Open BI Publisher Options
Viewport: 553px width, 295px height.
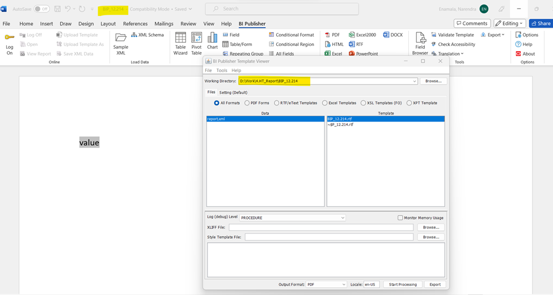[527, 35]
